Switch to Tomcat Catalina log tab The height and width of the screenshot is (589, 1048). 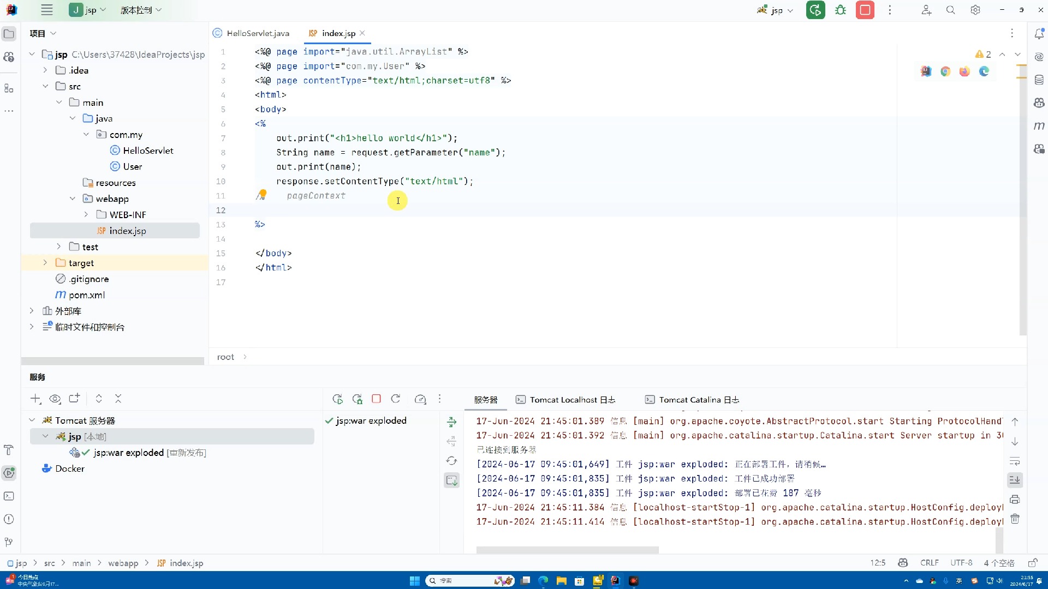point(692,400)
